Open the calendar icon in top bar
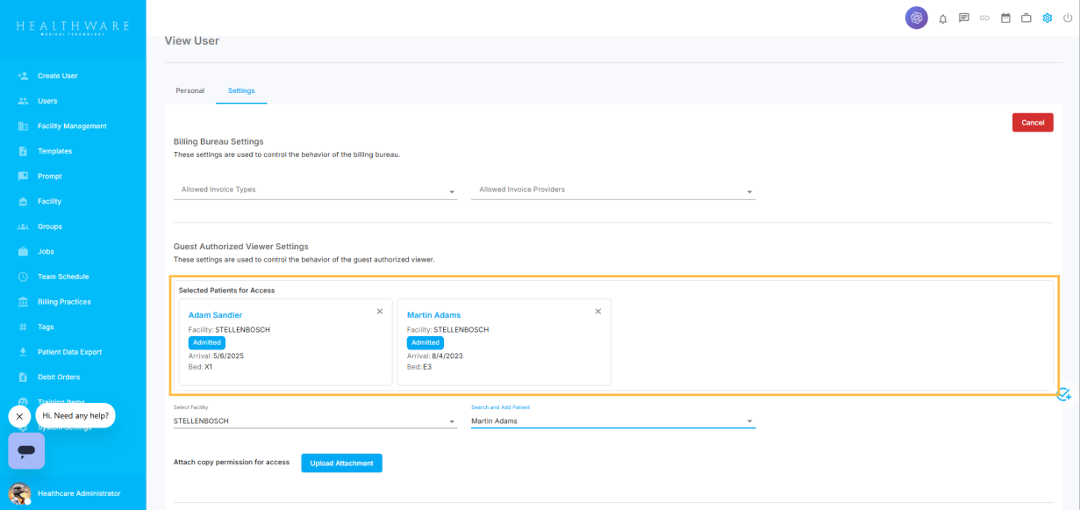Viewport: 1080px width, 510px height. coord(1005,18)
